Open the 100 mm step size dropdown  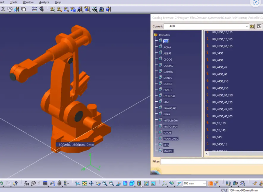tap(204, 183)
